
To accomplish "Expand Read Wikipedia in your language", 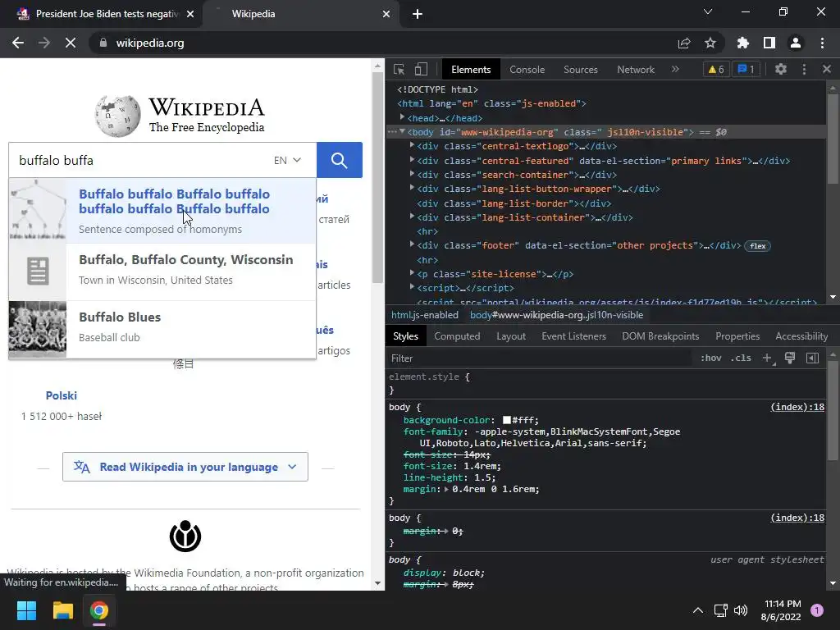I will [185, 467].
